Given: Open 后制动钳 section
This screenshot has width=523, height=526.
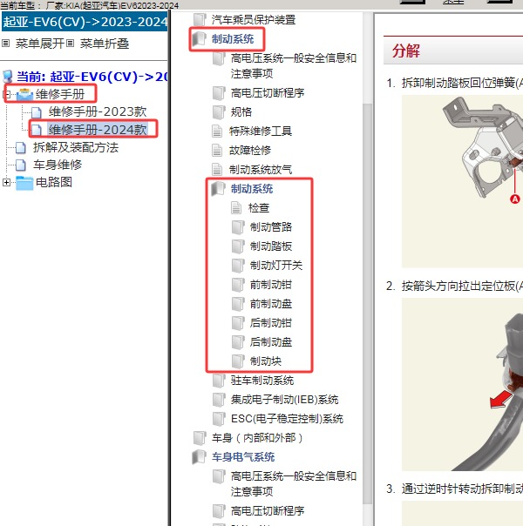Looking at the screenshot, I should click(271, 323).
